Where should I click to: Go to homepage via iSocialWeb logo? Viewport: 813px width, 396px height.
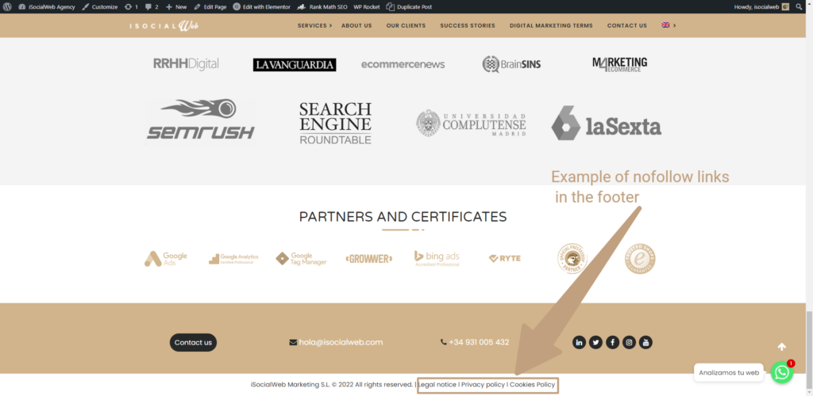pos(164,26)
